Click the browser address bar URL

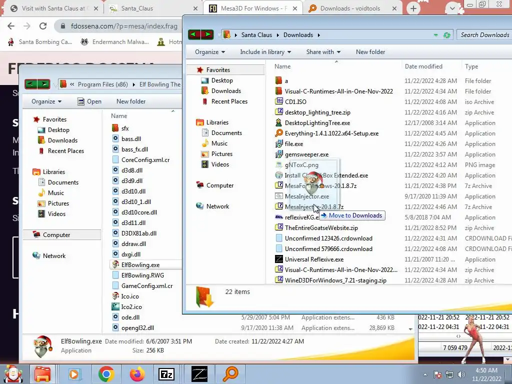click(124, 26)
